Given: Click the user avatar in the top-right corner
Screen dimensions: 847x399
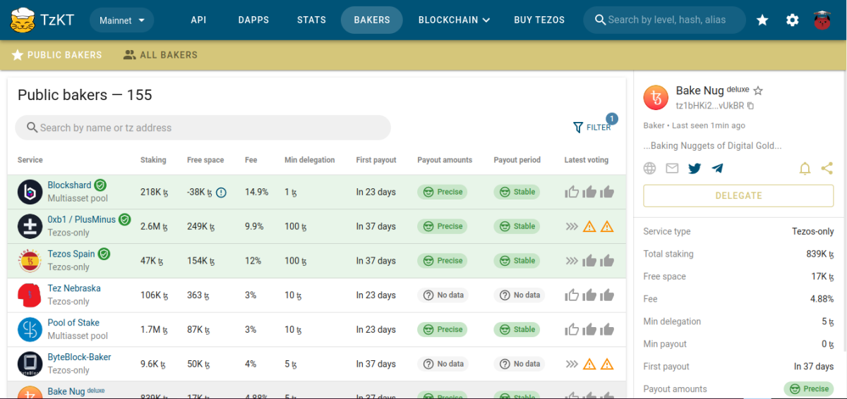Looking at the screenshot, I should [x=822, y=20].
